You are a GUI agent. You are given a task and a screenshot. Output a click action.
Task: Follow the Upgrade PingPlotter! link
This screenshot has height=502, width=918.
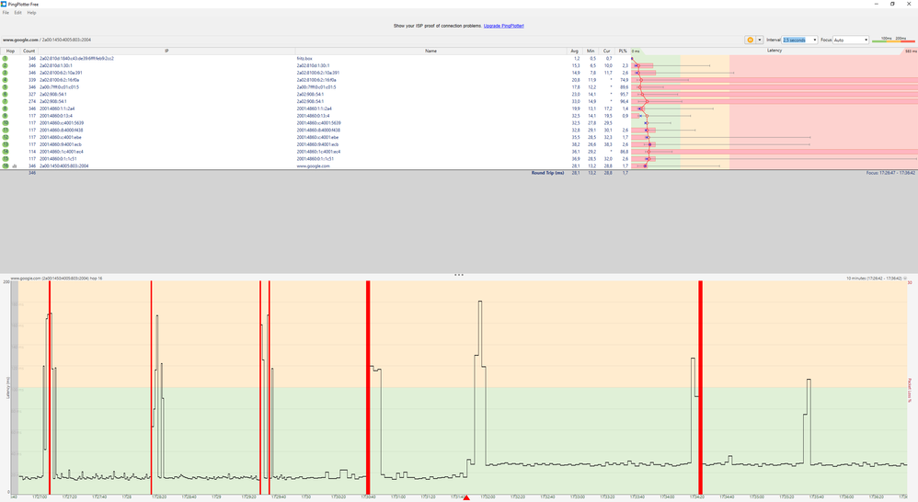click(x=503, y=26)
